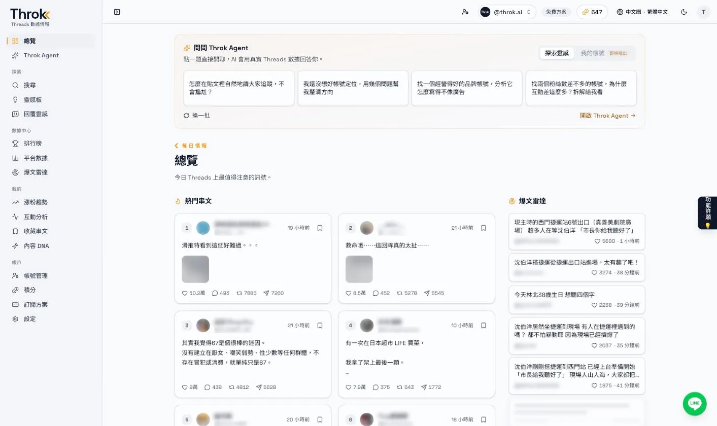Click the 平台數據 bar chart icon

coord(15,158)
